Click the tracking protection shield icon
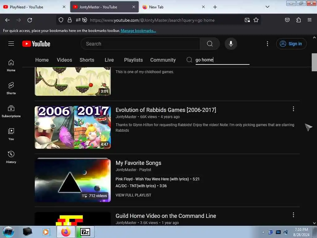Viewport: 317px width, 238px height. [61, 20]
